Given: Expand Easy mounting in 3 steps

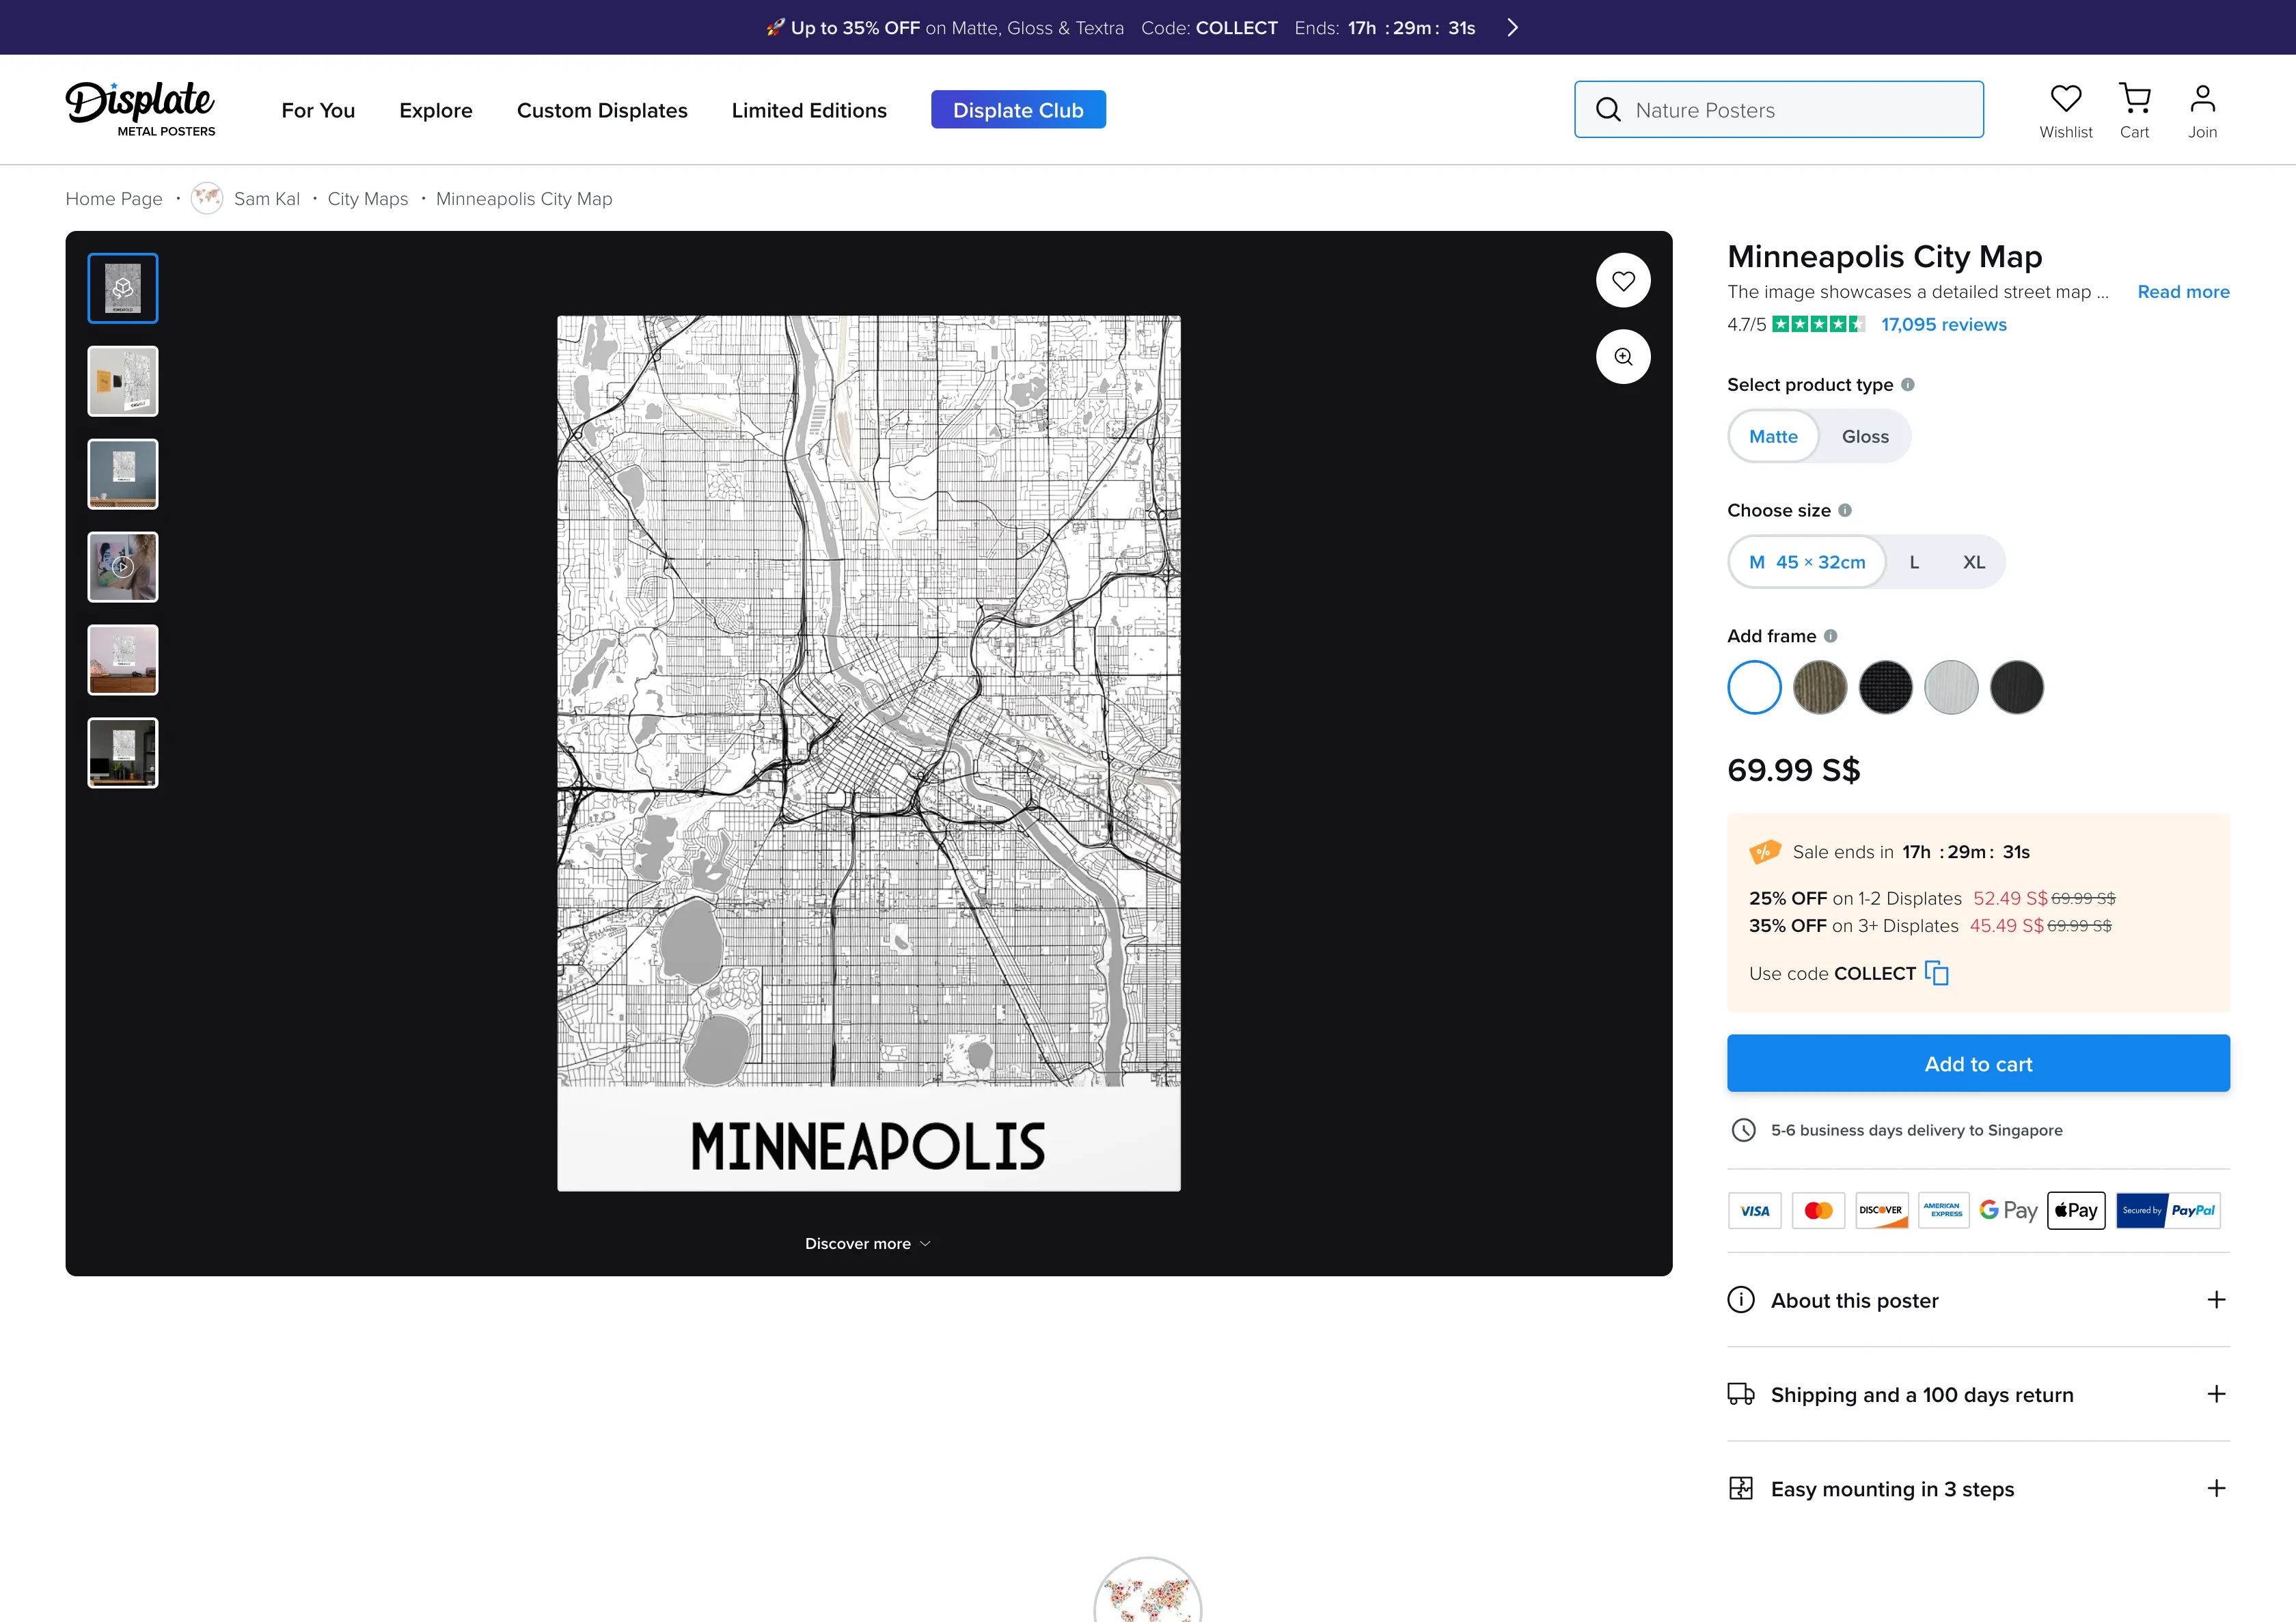Looking at the screenshot, I should tap(1978, 1489).
